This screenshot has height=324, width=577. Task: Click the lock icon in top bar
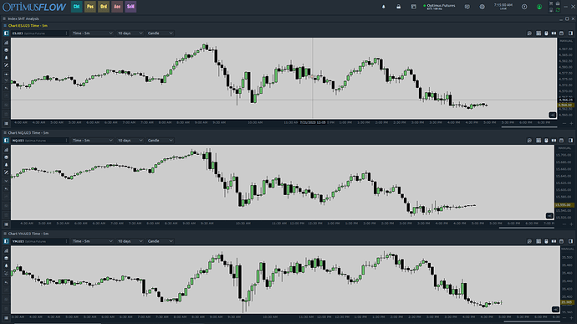pyautogui.click(x=399, y=7)
